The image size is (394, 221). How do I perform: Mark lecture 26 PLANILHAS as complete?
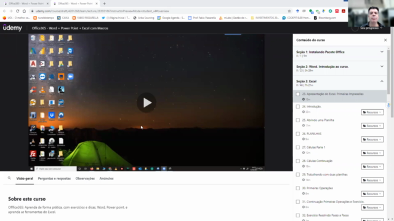[298, 134]
